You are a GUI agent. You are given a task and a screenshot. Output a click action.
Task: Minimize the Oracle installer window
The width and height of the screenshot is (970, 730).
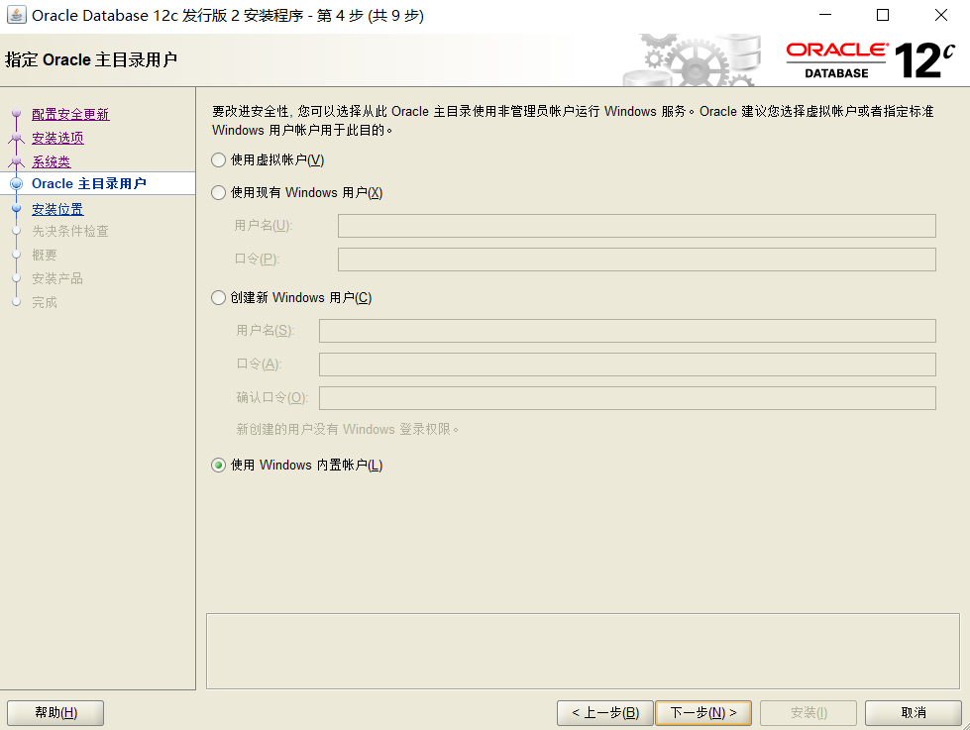coord(825,15)
